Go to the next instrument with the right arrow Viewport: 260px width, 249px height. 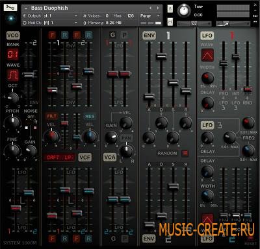pyautogui.click(x=158, y=8)
